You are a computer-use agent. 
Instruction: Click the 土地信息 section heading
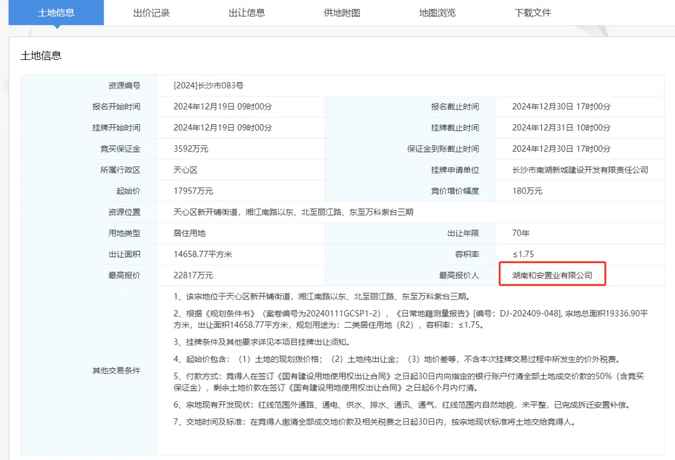tap(41, 56)
